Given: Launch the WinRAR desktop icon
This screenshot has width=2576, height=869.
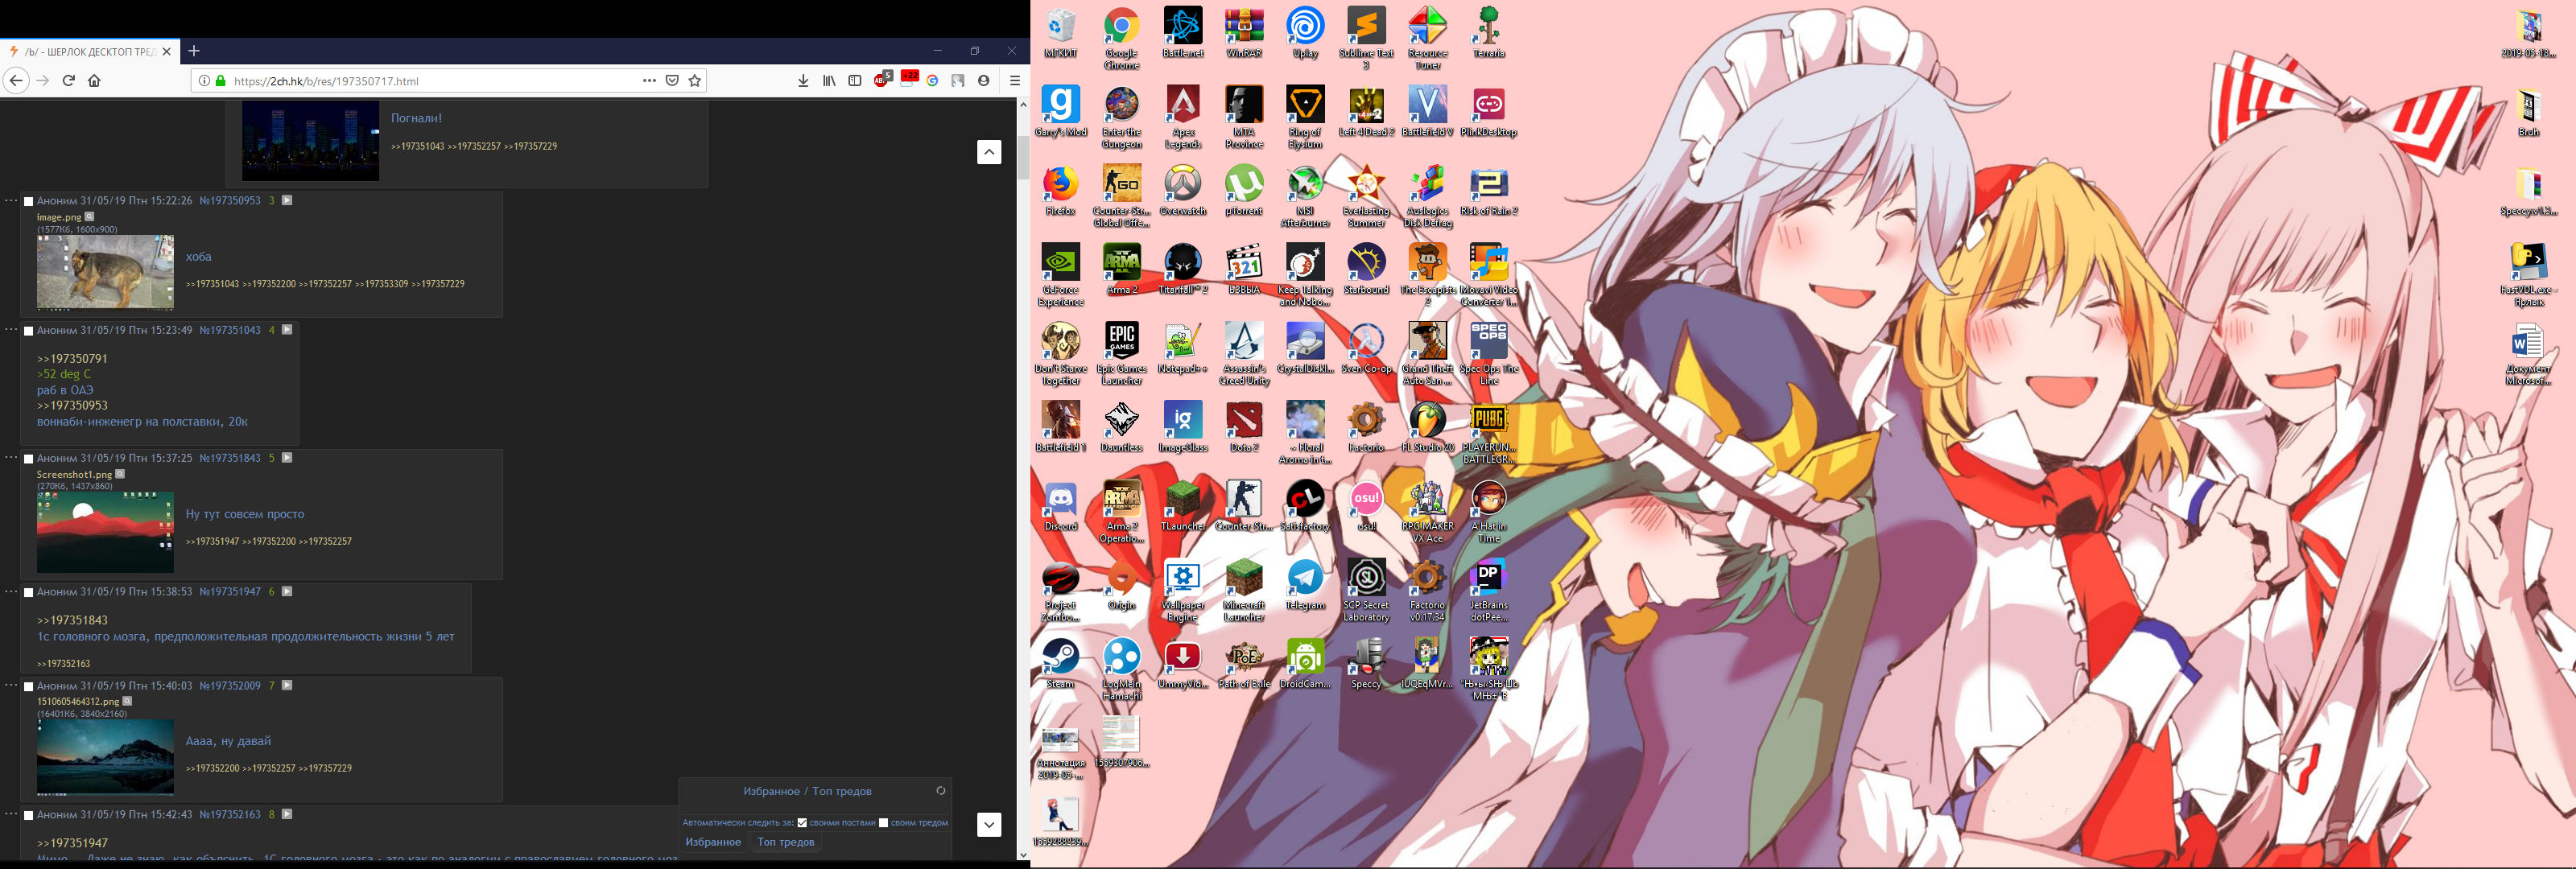Looking at the screenshot, I should point(1244,33).
